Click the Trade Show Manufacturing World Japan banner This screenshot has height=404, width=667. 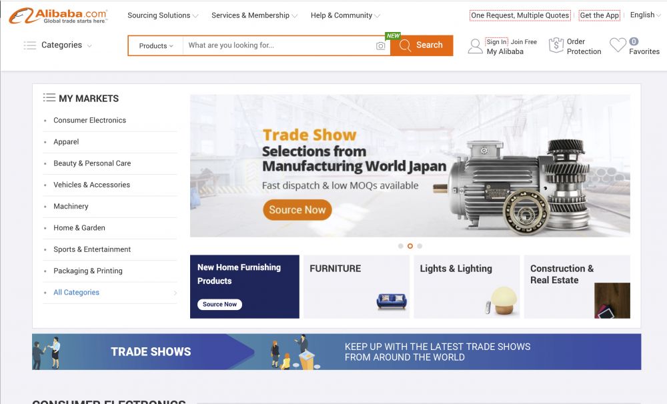pyautogui.click(x=410, y=166)
